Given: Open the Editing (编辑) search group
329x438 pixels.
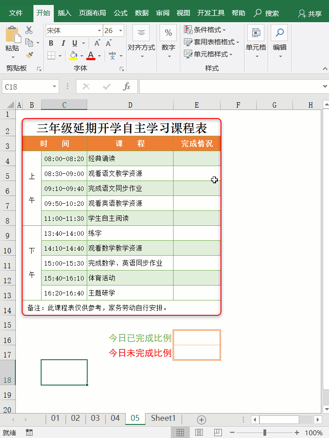Looking at the screenshot, I should pyautogui.click(x=280, y=41).
